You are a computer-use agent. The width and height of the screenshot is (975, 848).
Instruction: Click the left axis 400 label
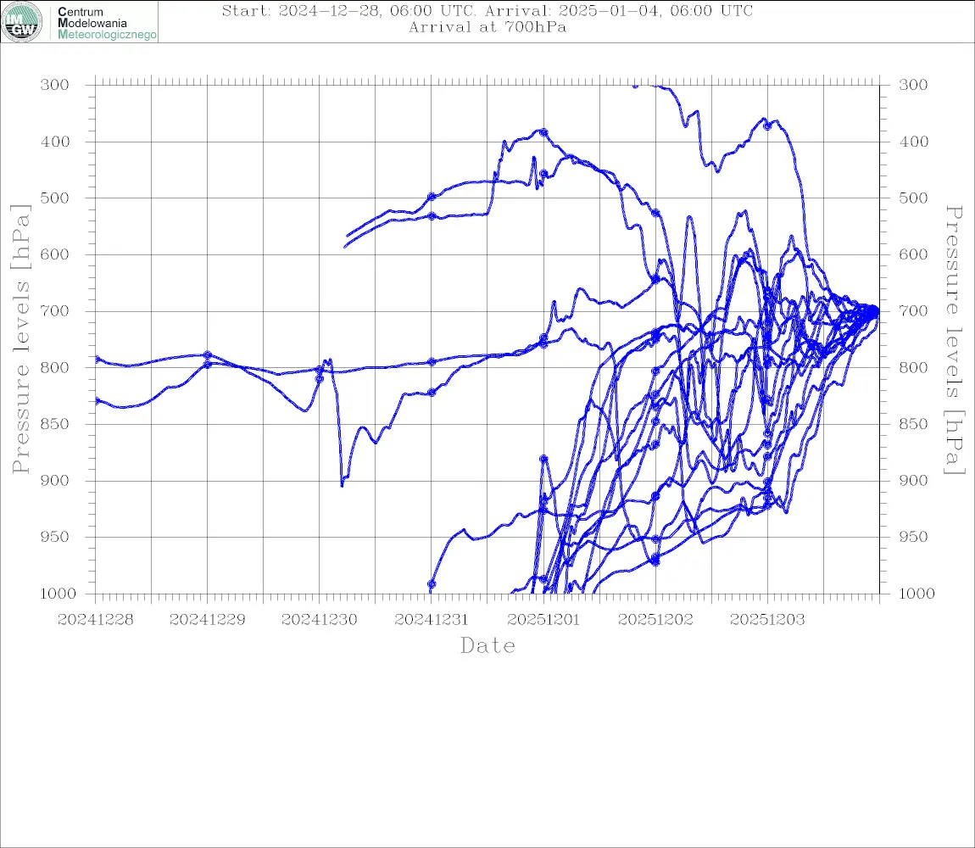click(x=55, y=142)
